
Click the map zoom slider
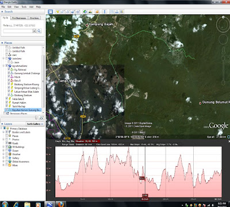(223, 71)
